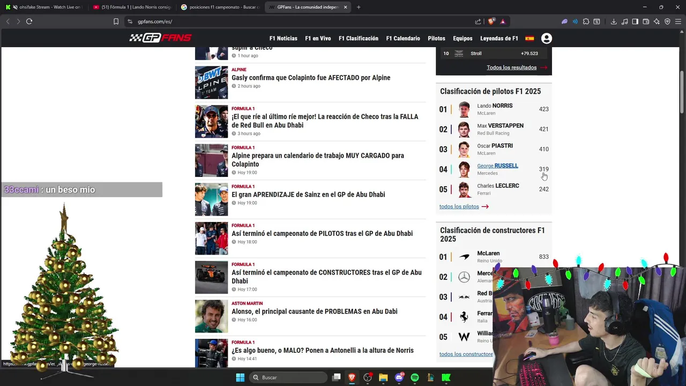Click the Brave VPN shield icon

click(667, 21)
